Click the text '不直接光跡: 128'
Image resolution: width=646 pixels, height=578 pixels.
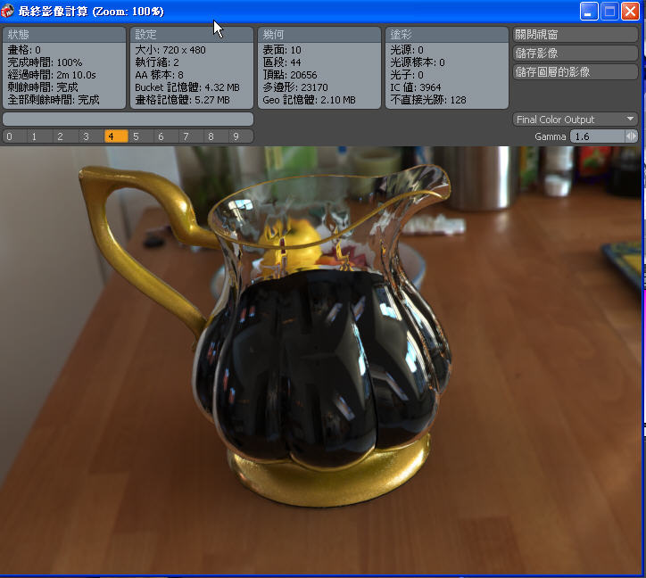coord(428,100)
